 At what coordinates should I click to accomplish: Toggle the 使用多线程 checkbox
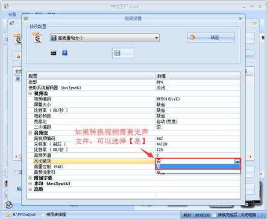tap(43, 214)
